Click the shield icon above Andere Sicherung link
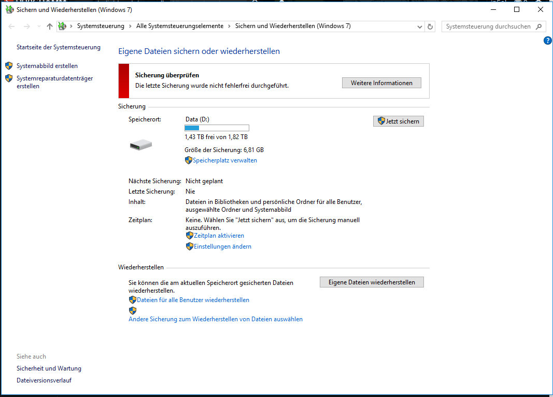Image resolution: width=553 pixels, height=397 pixels. pyautogui.click(x=133, y=310)
